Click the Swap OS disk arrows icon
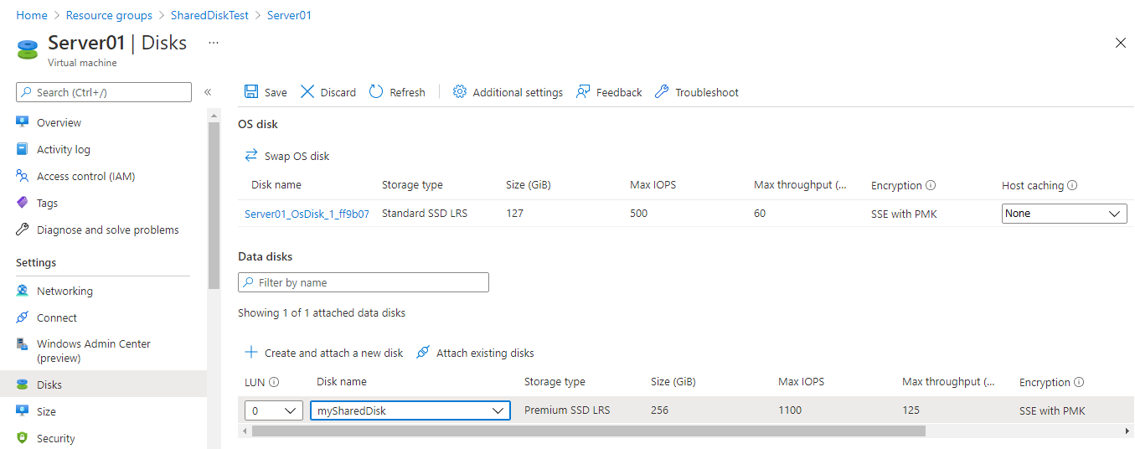This screenshot has width=1135, height=449. click(x=251, y=156)
